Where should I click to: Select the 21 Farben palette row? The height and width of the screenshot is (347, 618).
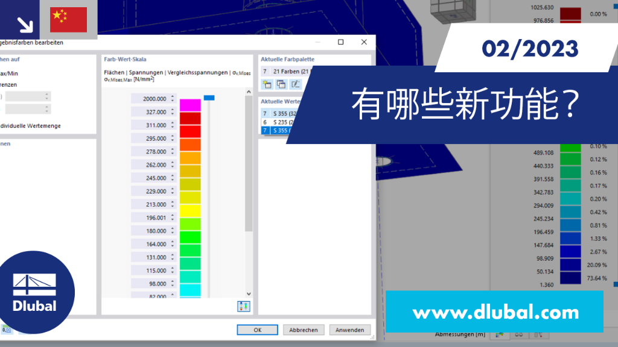tap(287, 71)
